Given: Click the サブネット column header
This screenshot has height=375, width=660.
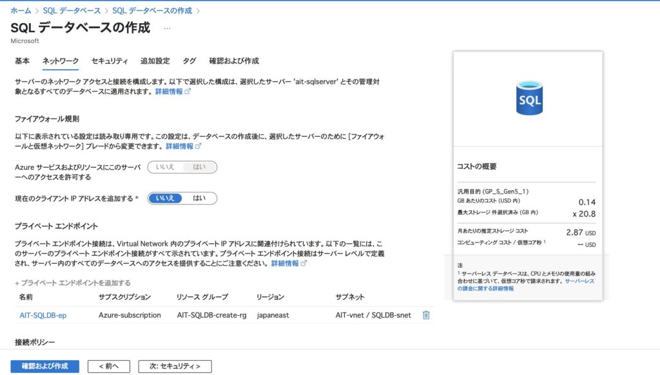Looking at the screenshot, I should 350,297.
